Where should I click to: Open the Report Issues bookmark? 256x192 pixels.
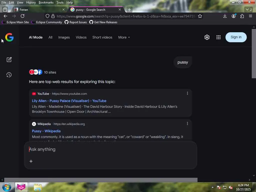[76, 22]
